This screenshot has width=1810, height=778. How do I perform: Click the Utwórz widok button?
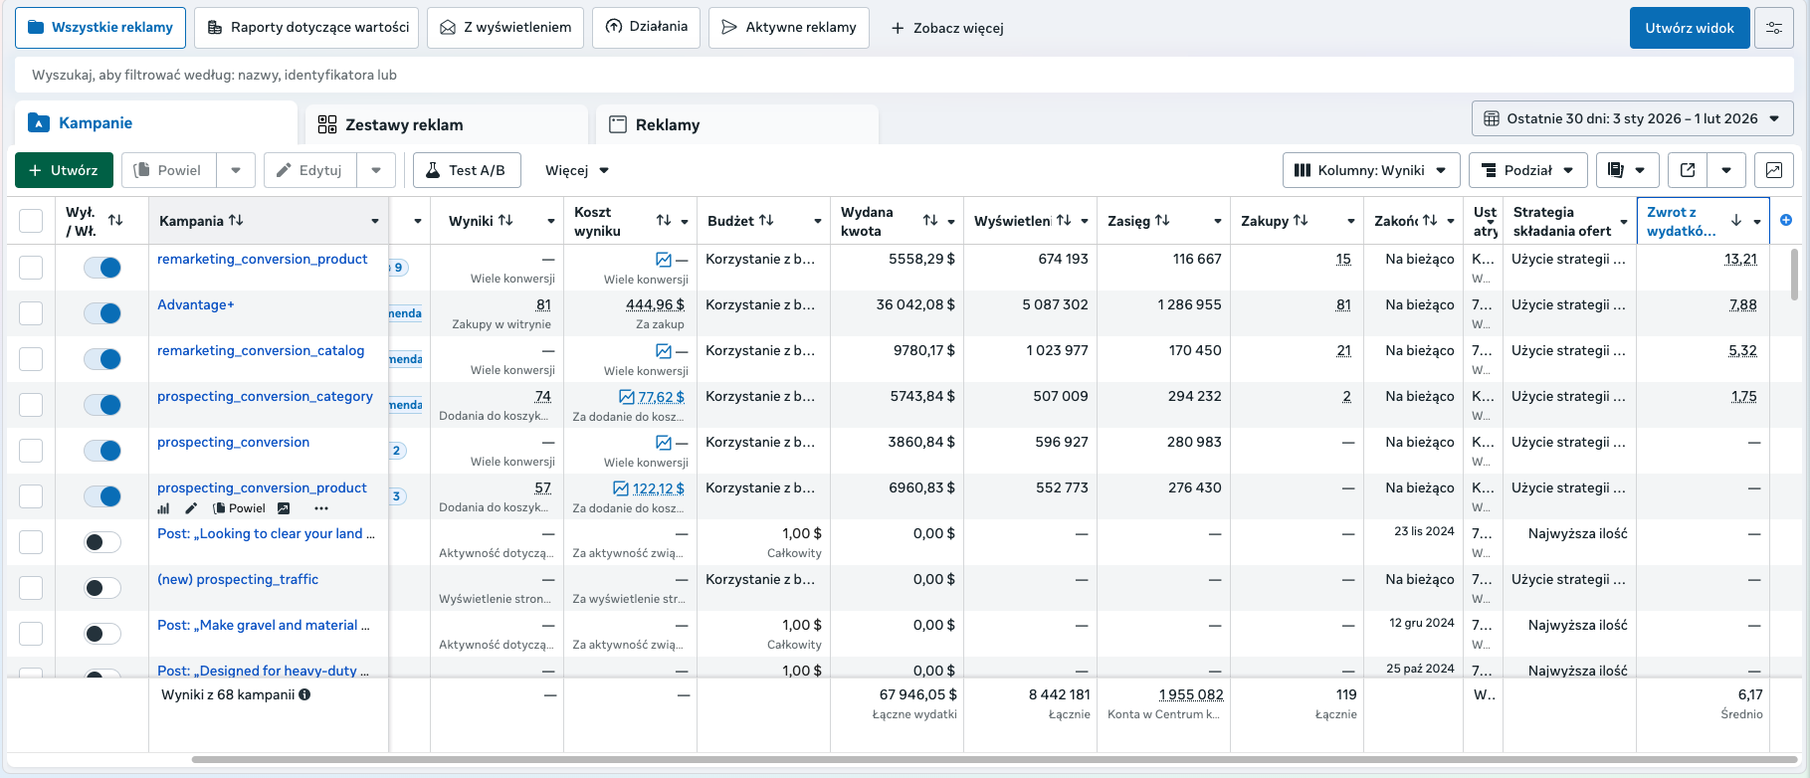tap(1689, 28)
